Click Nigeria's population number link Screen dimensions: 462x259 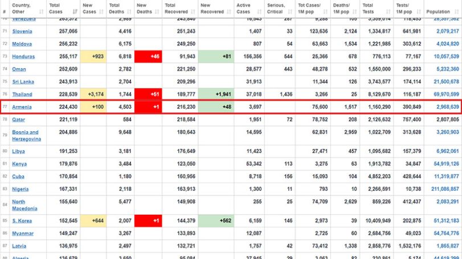pos(445,189)
